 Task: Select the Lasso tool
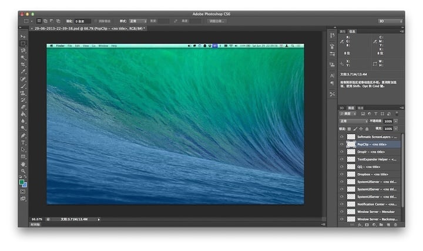coord(23,50)
